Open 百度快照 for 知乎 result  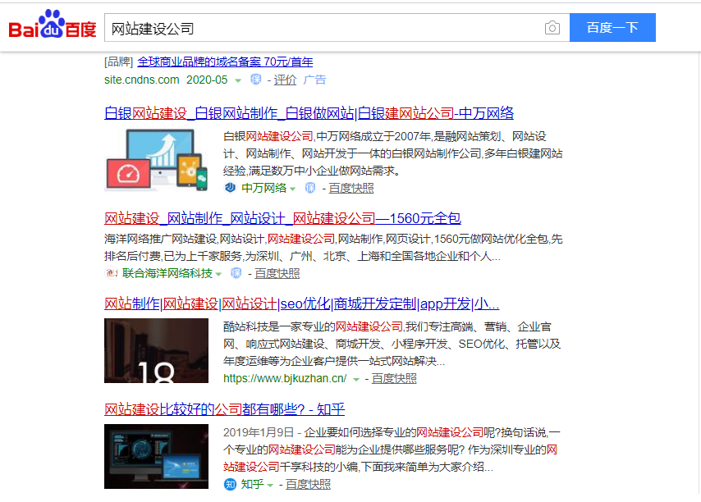coord(308,485)
